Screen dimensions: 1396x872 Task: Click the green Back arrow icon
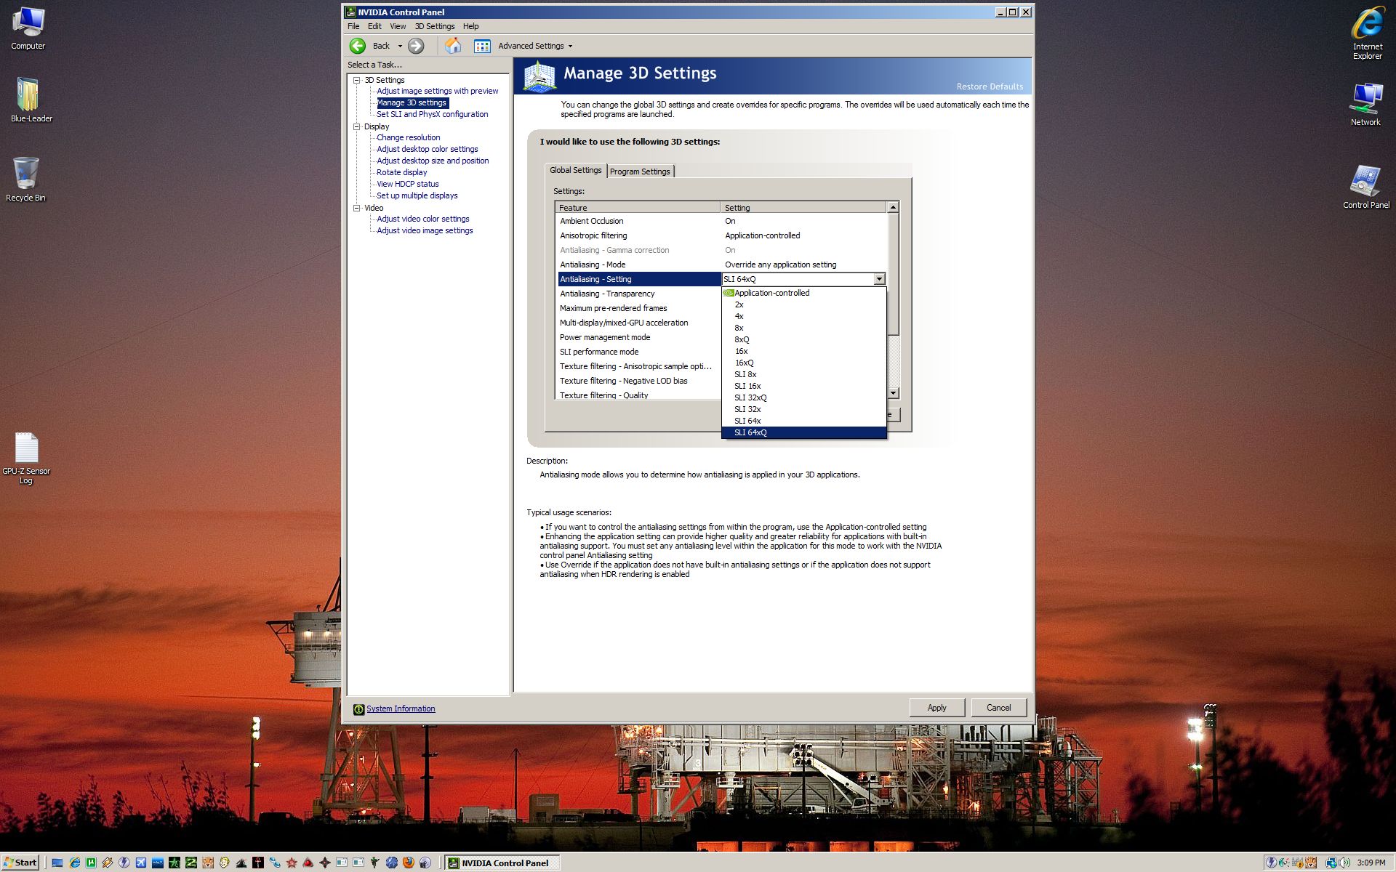coord(358,46)
